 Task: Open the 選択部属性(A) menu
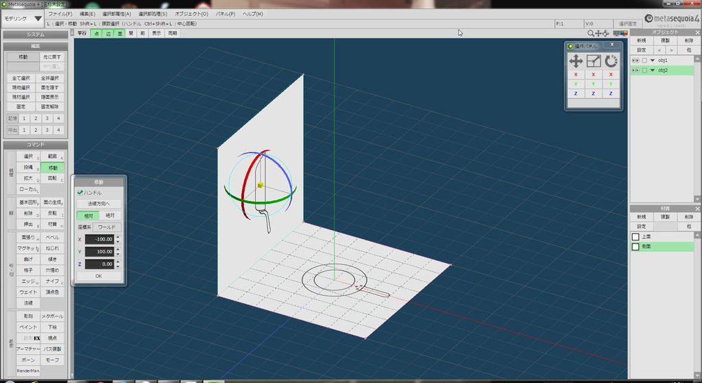117,14
